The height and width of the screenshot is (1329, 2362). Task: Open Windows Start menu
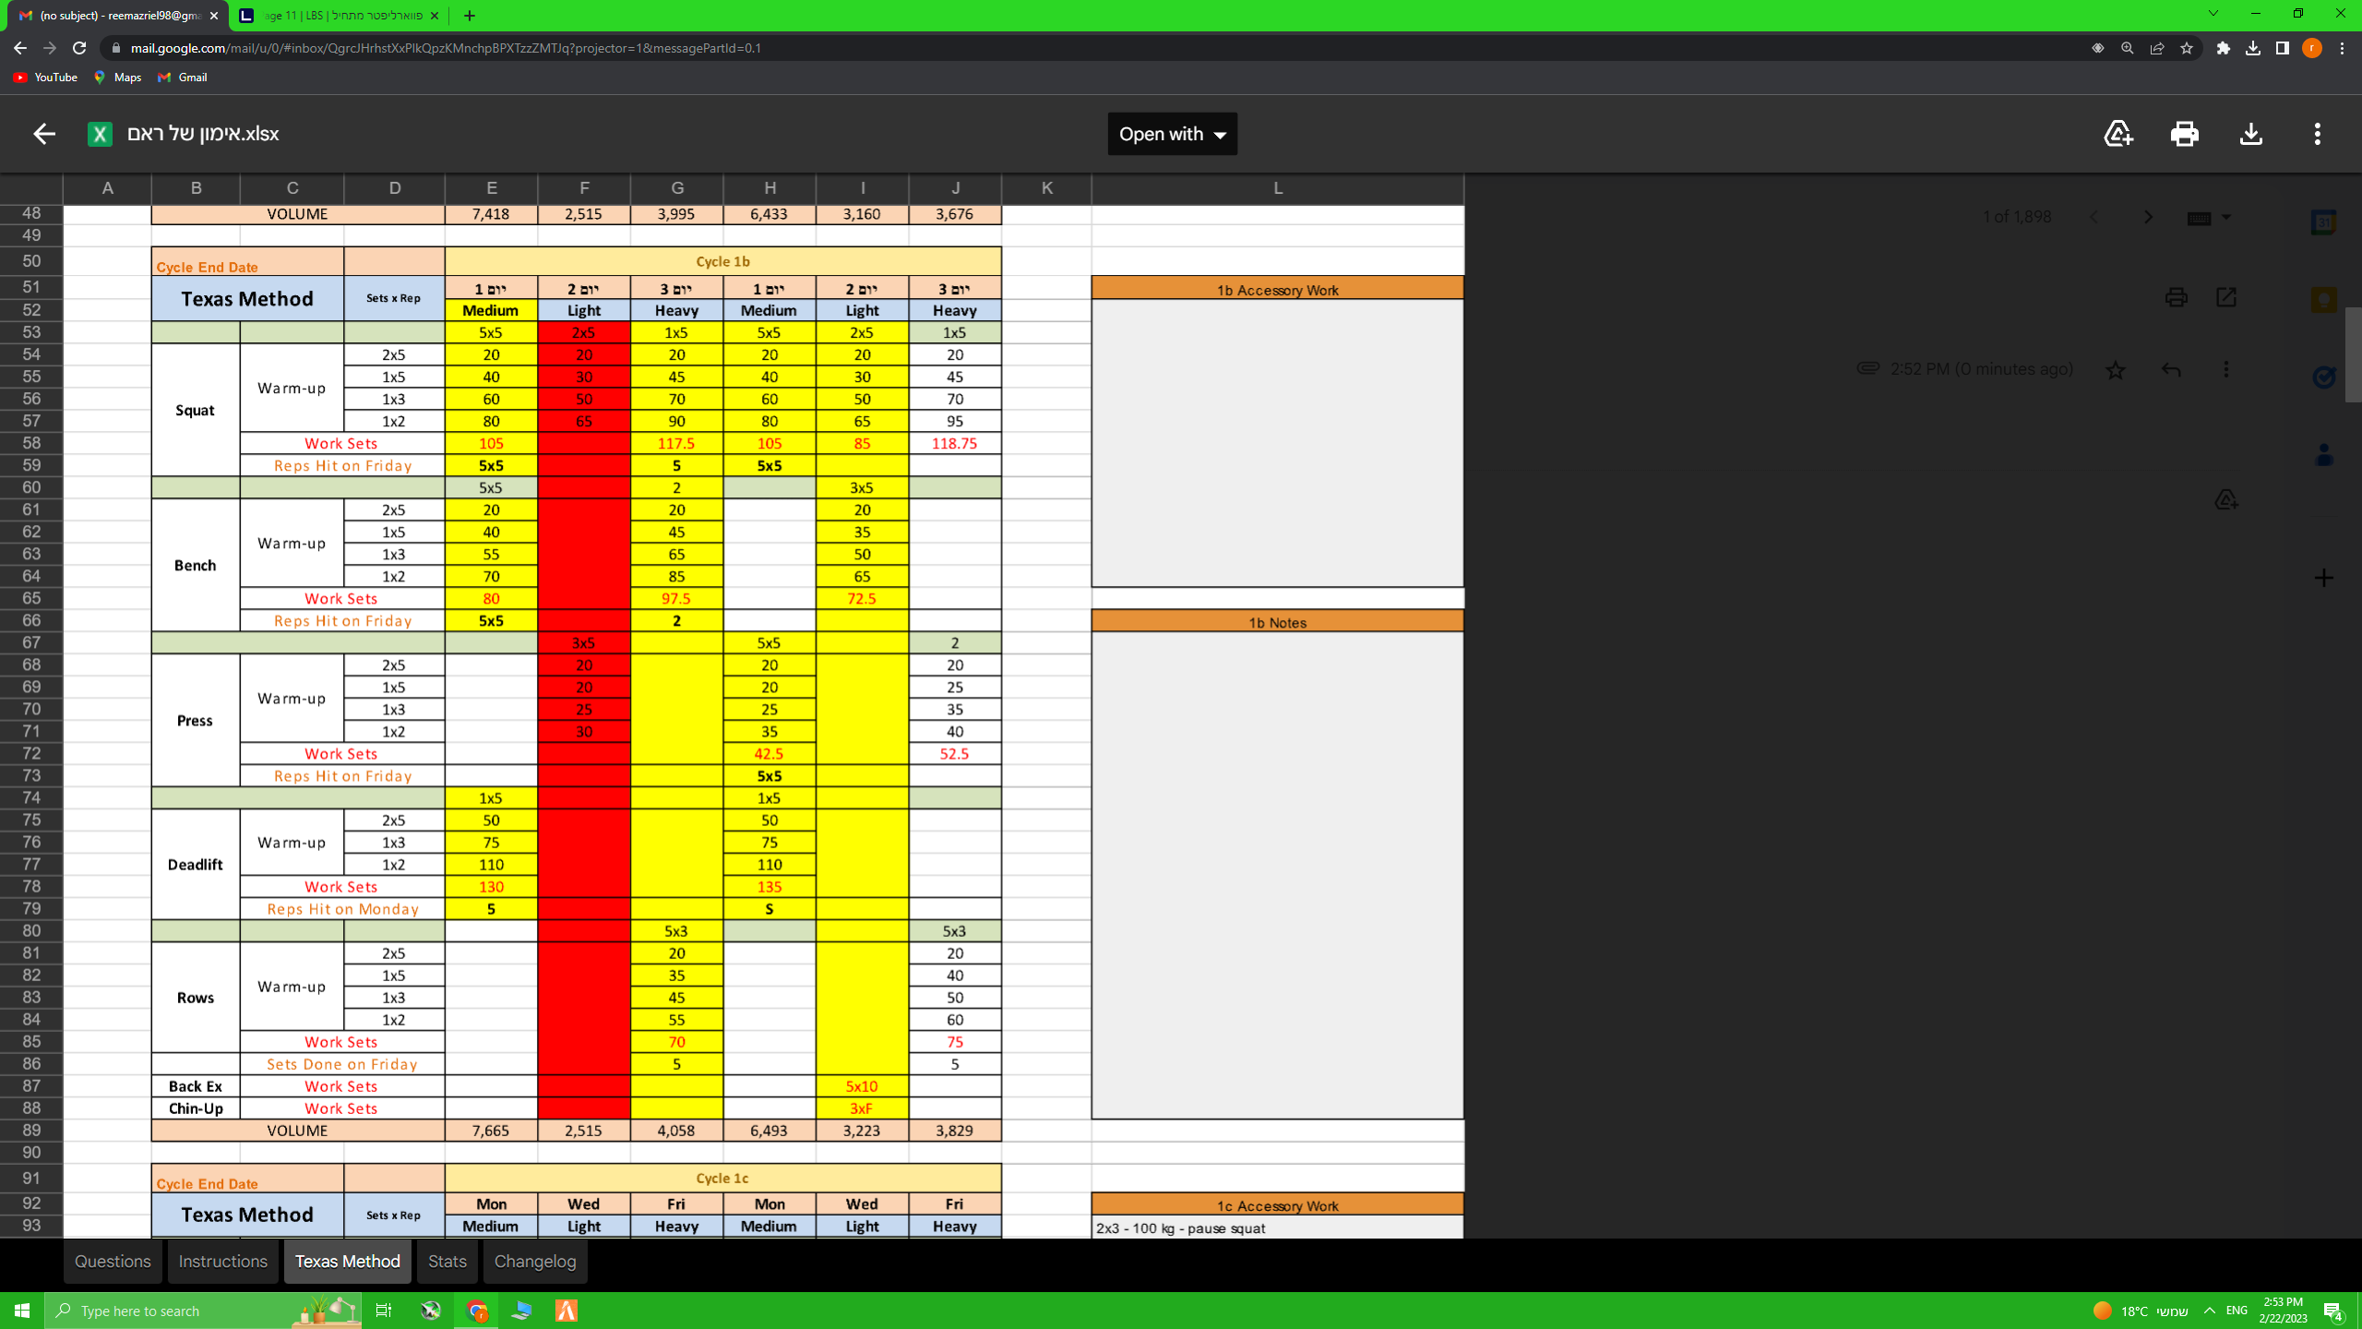tap(22, 1311)
